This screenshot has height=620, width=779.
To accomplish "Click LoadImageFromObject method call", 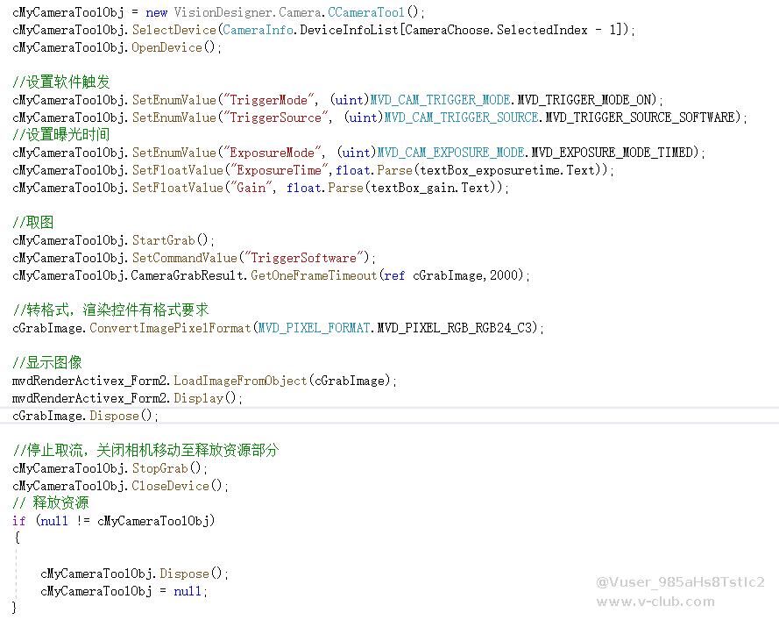I will (x=240, y=381).
